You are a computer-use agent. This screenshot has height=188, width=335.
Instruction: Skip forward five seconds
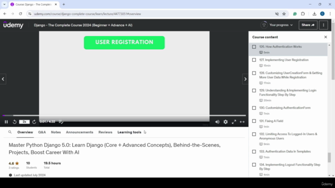coord(34,122)
